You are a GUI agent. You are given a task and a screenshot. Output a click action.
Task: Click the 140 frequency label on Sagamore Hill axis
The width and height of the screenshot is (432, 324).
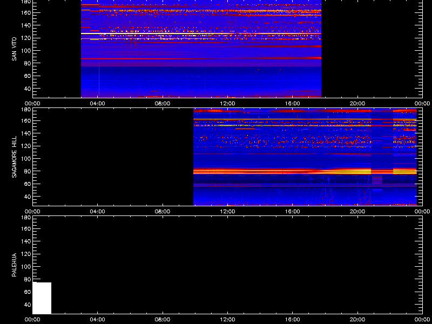point(25,133)
